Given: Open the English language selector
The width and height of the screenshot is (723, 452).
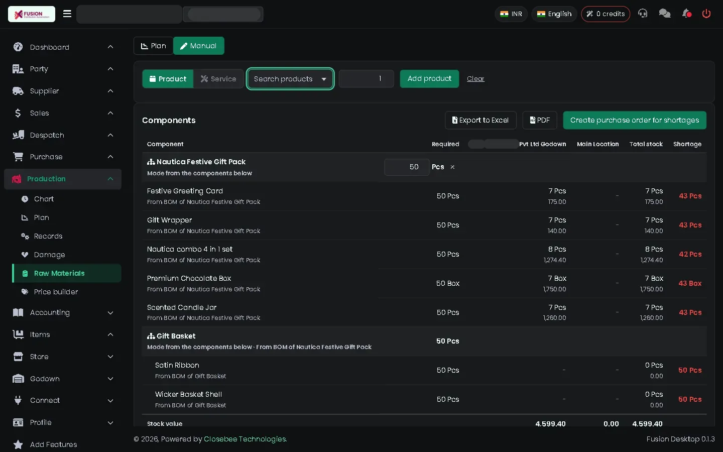Looking at the screenshot, I should [x=554, y=14].
